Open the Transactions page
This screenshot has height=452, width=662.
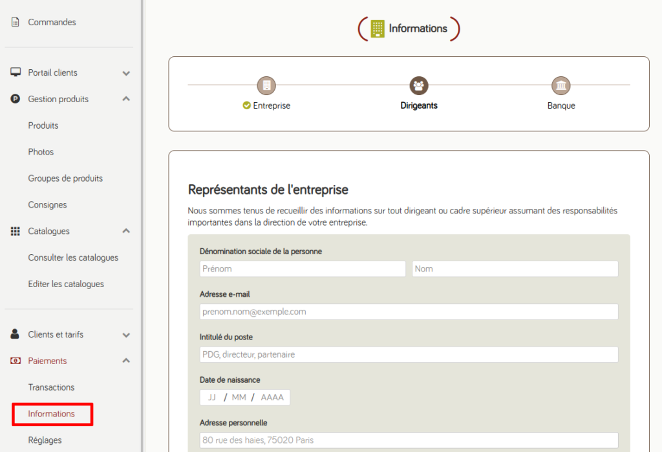pyautogui.click(x=51, y=387)
